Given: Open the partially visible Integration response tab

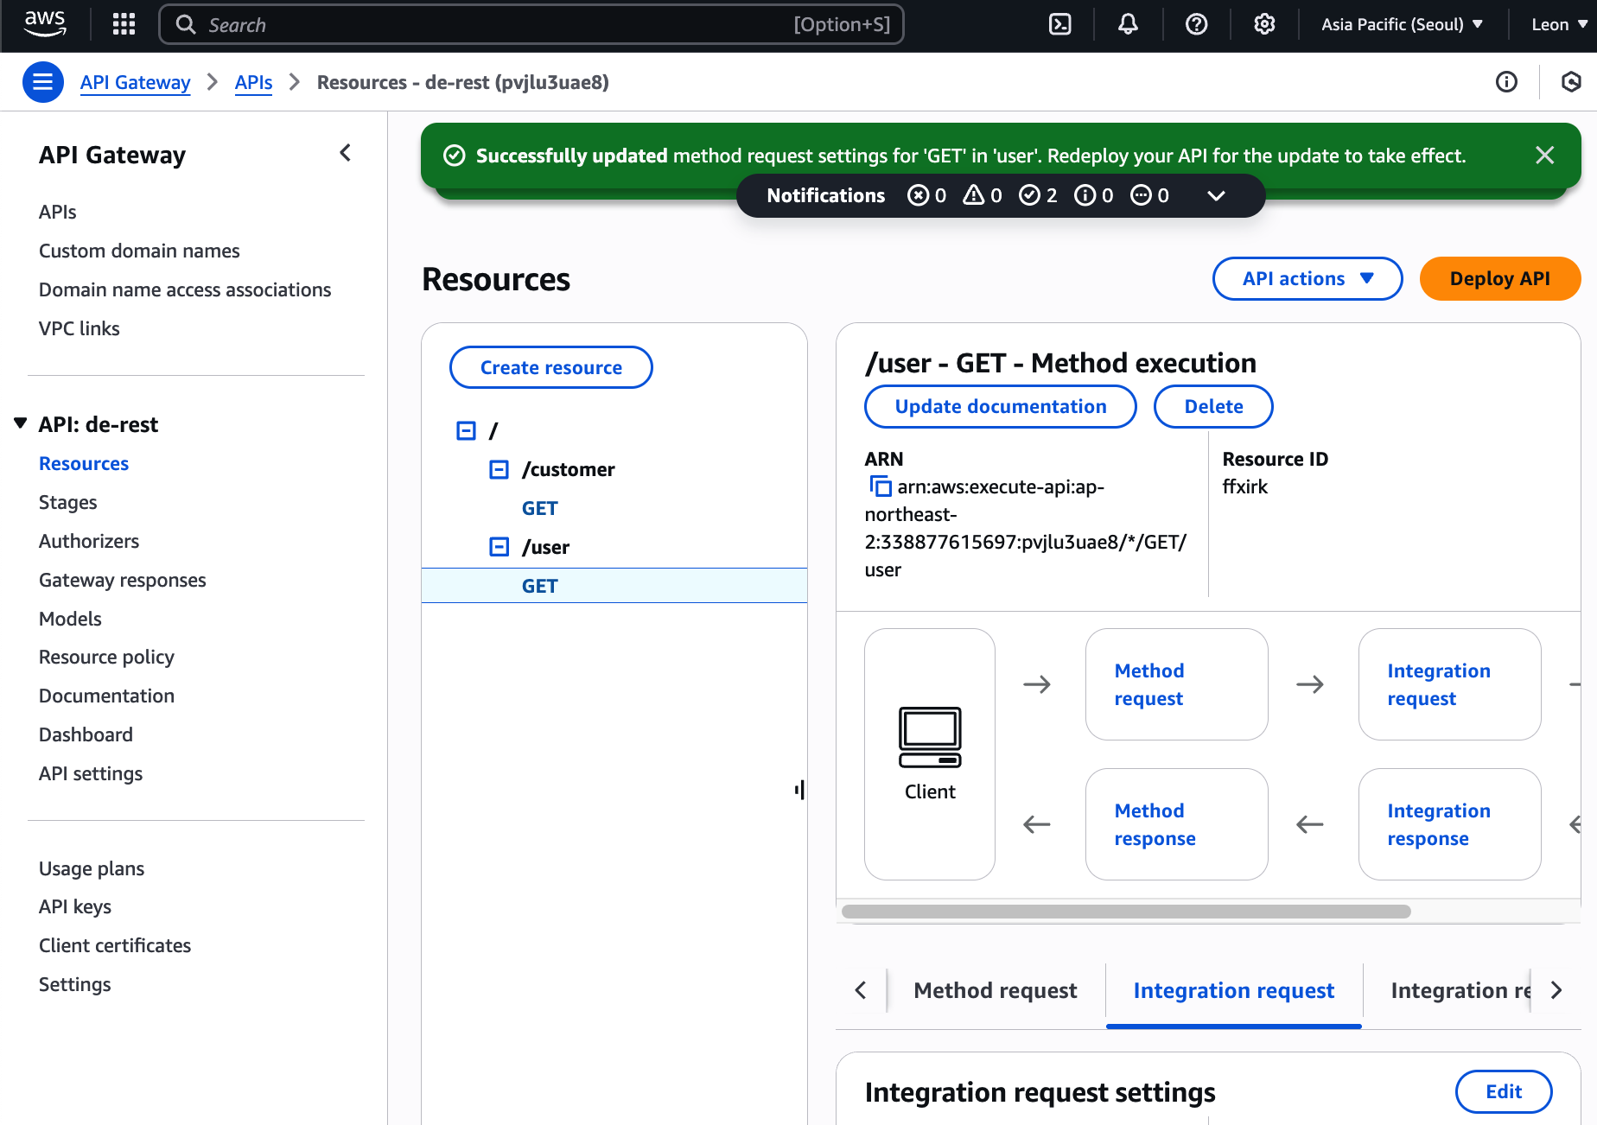Looking at the screenshot, I should click(1460, 990).
